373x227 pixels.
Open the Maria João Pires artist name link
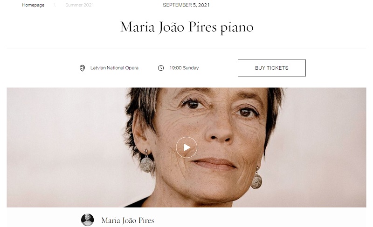tap(128, 220)
